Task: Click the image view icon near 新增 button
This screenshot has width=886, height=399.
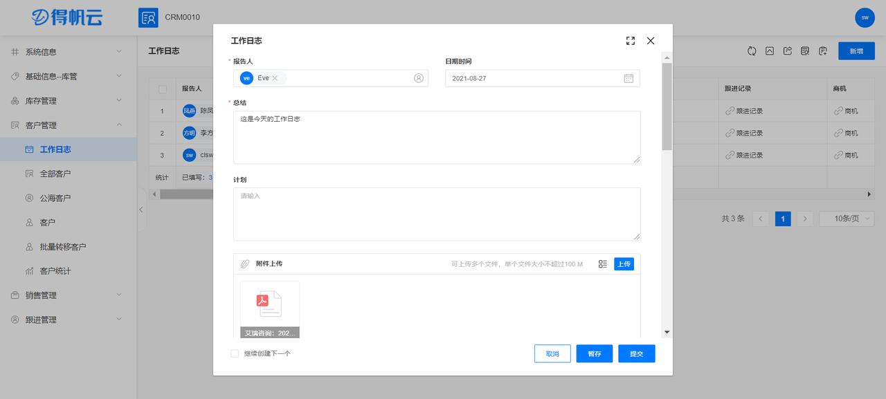Action: pyautogui.click(x=770, y=50)
